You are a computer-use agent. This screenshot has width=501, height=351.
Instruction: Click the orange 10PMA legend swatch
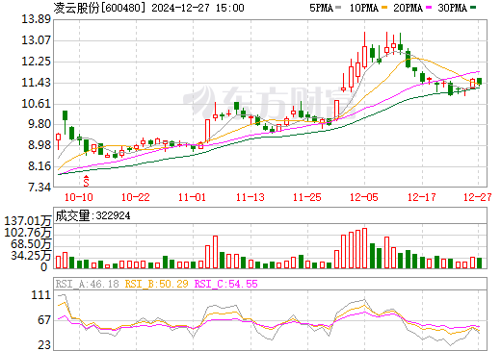point(383,8)
